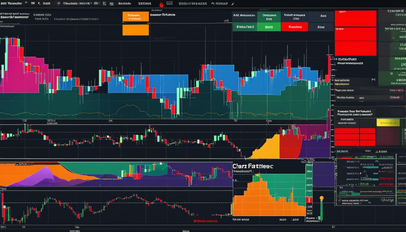Click the lightning pen icon at the toolbar's far right
The height and width of the screenshot is (232, 406).
pyautogui.click(x=232, y=4)
